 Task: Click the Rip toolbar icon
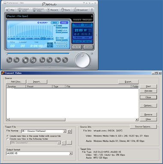(10, 10)
